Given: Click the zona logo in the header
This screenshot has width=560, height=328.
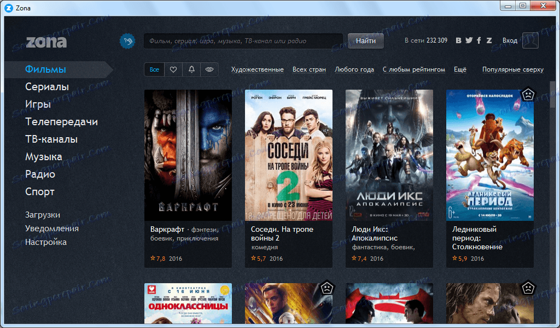Looking at the screenshot, I should [x=46, y=42].
